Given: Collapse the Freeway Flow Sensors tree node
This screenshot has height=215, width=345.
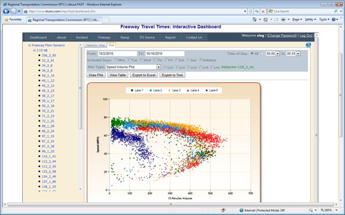Looking at the screenshot, I should [x=29, y=45].
